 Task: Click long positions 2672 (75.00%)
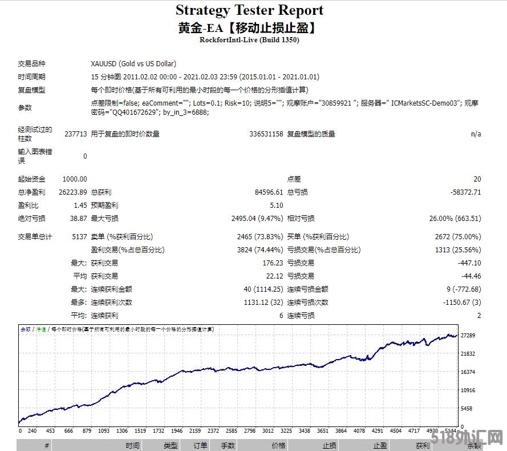click(458, 237)
